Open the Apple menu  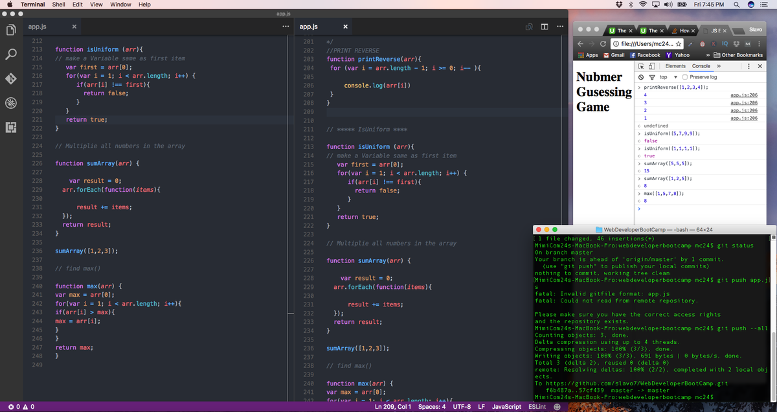click(x=10, y=5)
